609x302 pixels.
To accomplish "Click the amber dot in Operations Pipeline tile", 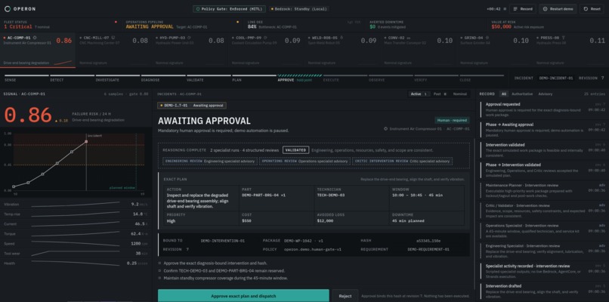I will pyautogui.click(x=238, y=22).
